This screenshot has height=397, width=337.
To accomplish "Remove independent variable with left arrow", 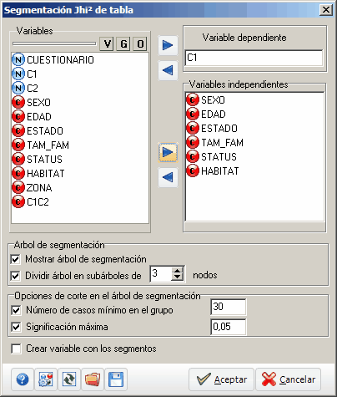I will click(168, 177).
